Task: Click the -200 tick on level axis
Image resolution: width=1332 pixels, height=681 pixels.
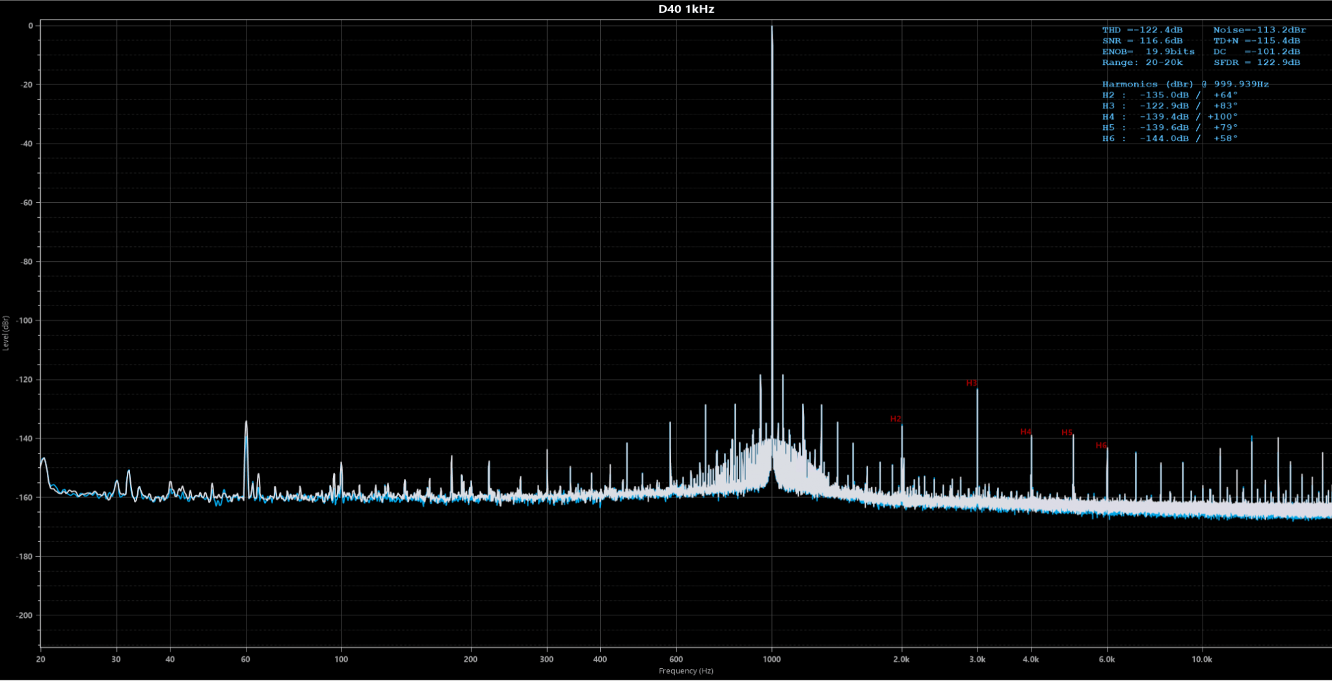Action: pyautogui.click(x=25, y=615)
